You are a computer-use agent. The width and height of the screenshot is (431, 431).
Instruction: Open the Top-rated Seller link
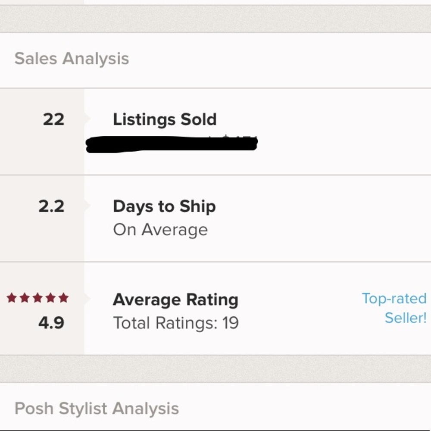coord(393,298)
